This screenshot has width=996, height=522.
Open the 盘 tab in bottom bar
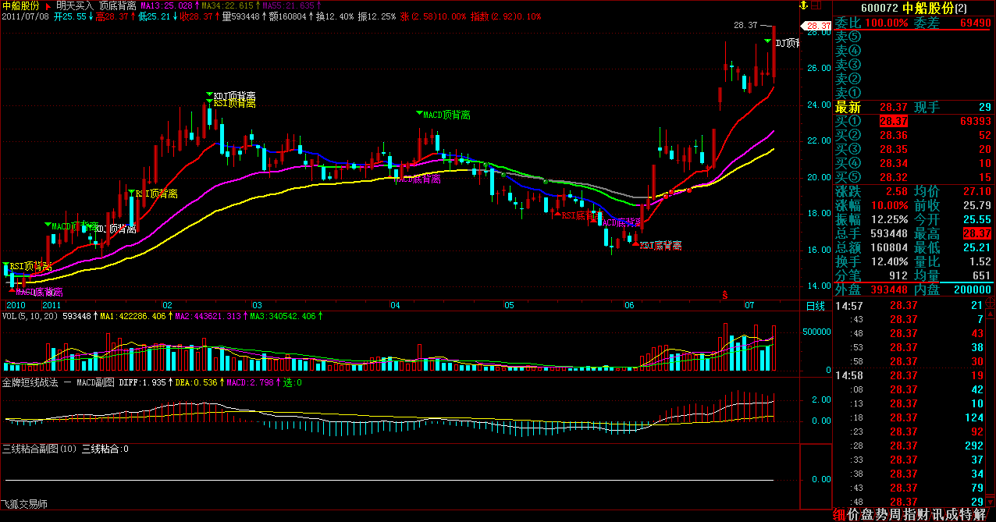867,514
